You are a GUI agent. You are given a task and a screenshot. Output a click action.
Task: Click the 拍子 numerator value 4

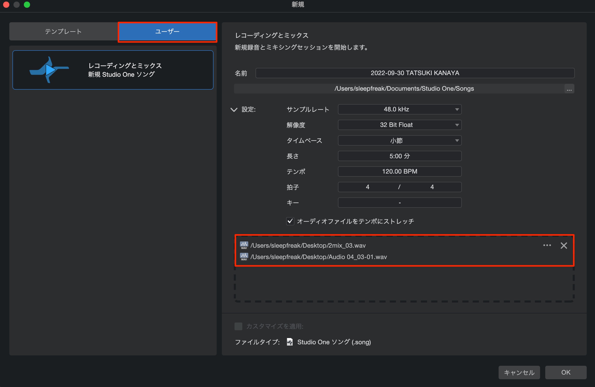(x=367, y=187)
